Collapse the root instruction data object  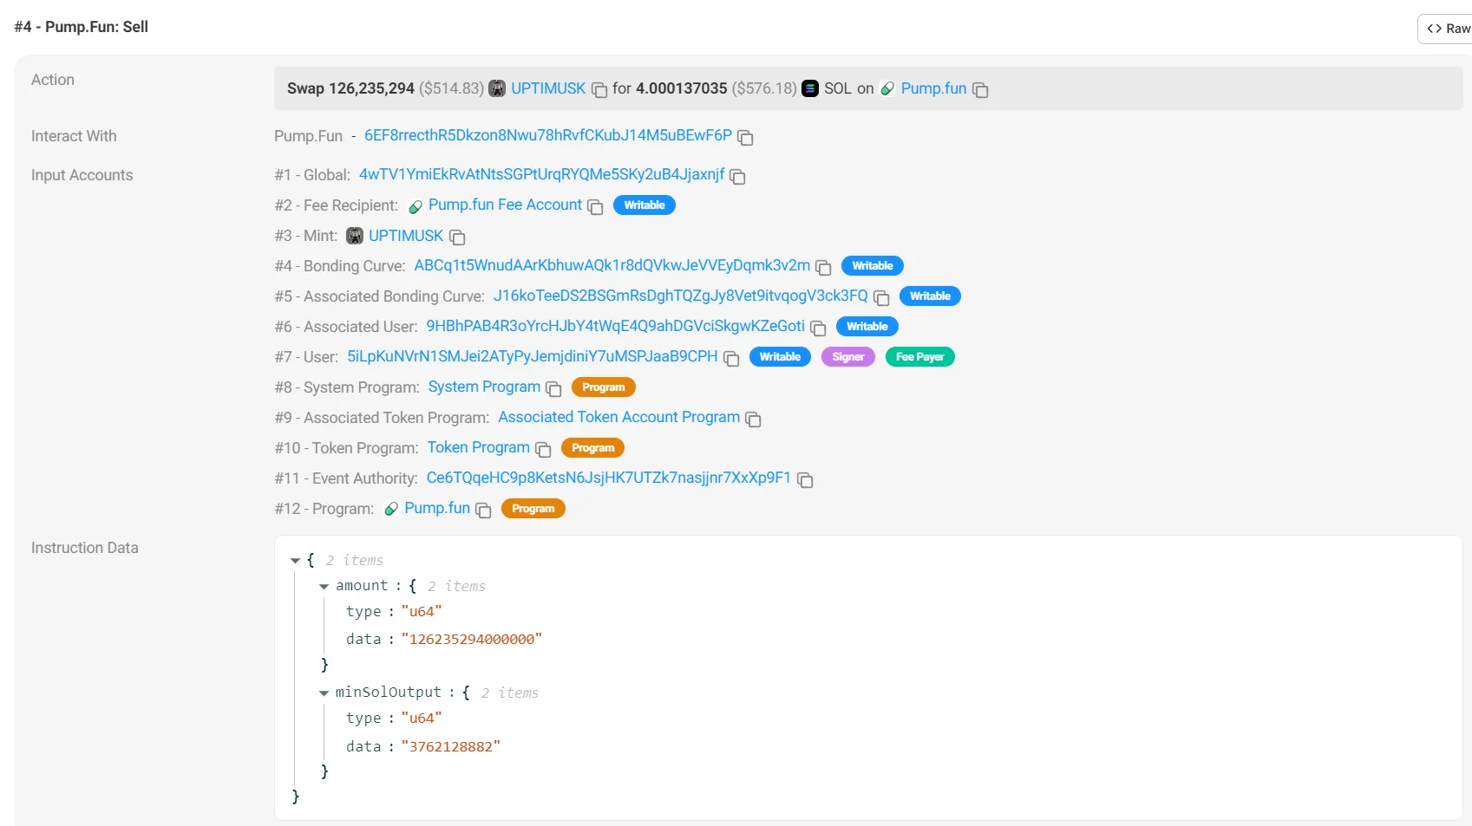(x=295, y=561)
